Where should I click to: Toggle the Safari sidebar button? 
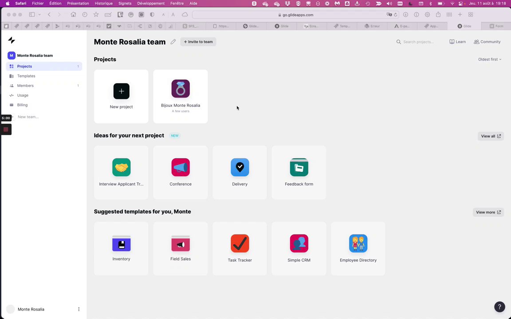(x=32, y=15)
